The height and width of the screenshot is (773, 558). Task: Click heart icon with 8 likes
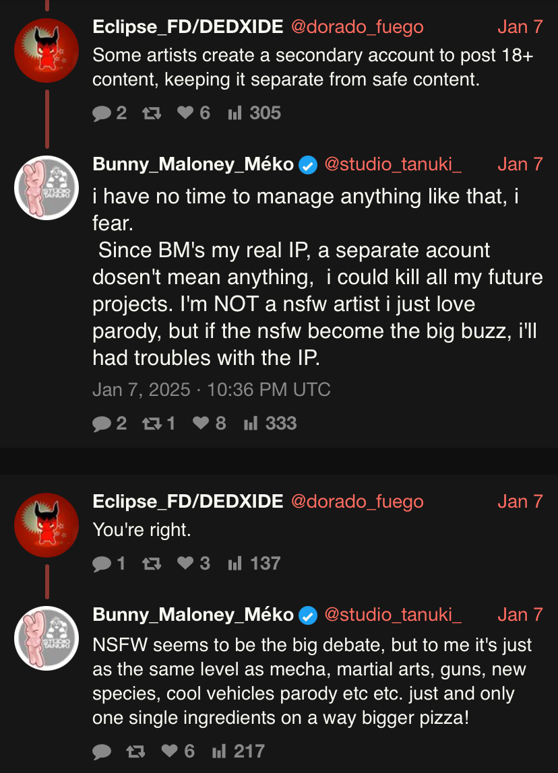pyautogui.click(x=201, y=423)
